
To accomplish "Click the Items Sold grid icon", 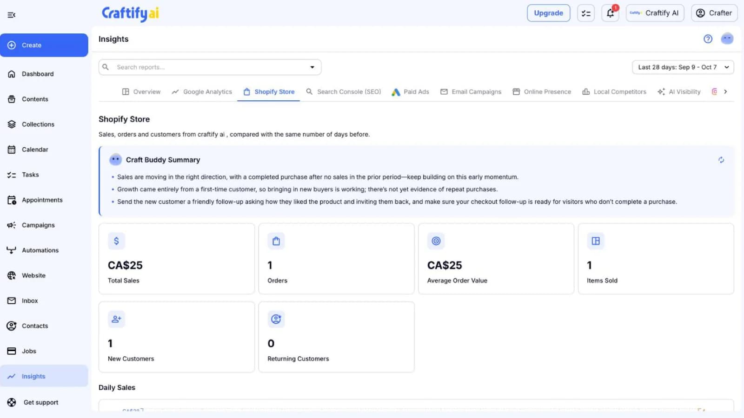I will [x=596, y=241].
